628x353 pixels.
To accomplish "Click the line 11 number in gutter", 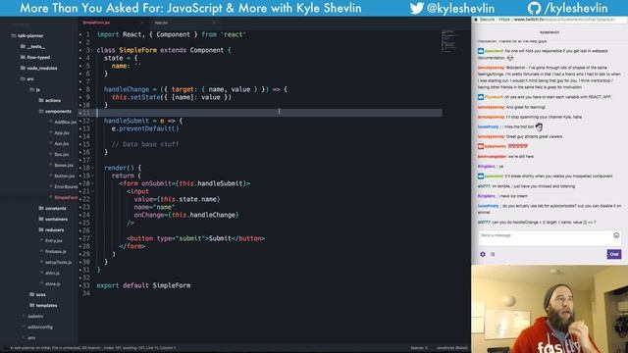I will [x=86, y=113].
